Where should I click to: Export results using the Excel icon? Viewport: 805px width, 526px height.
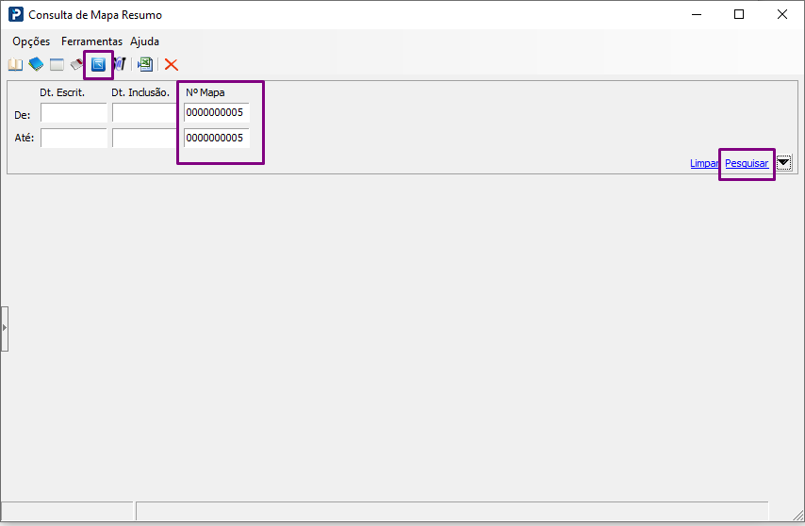pos(145,64)
